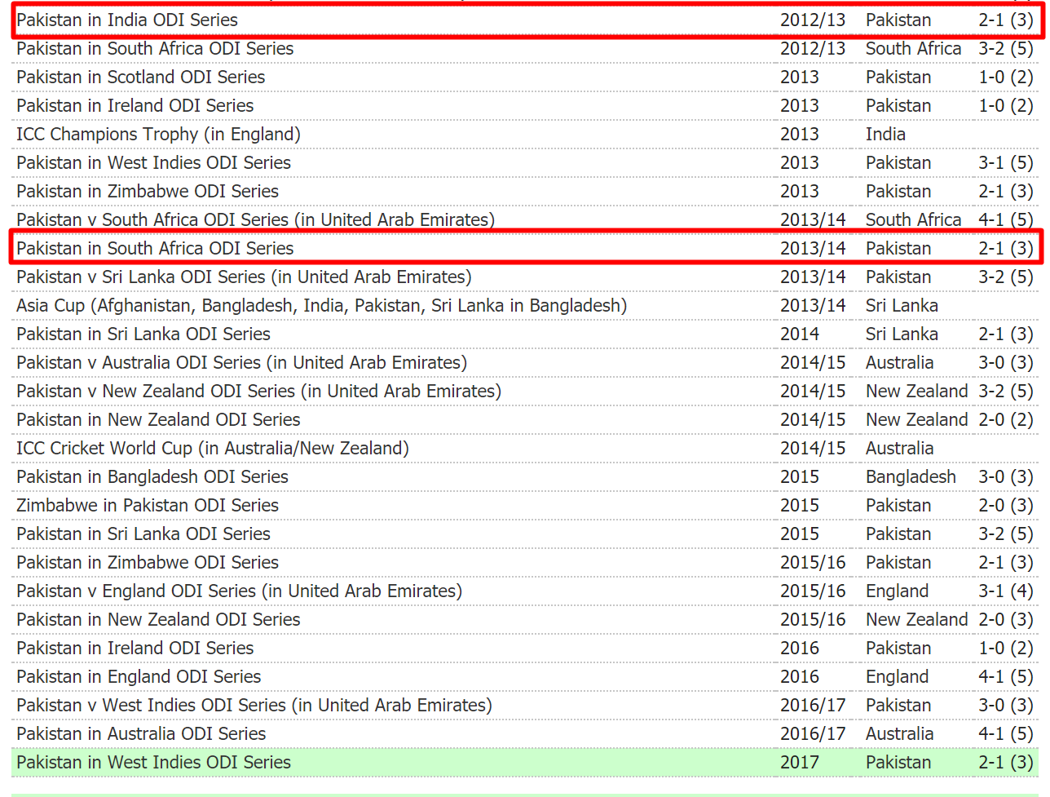Open Pakistan in Ireland ODI Series for 2013
This screenshot has width=1050, height=797.
[x=135, y=105]
